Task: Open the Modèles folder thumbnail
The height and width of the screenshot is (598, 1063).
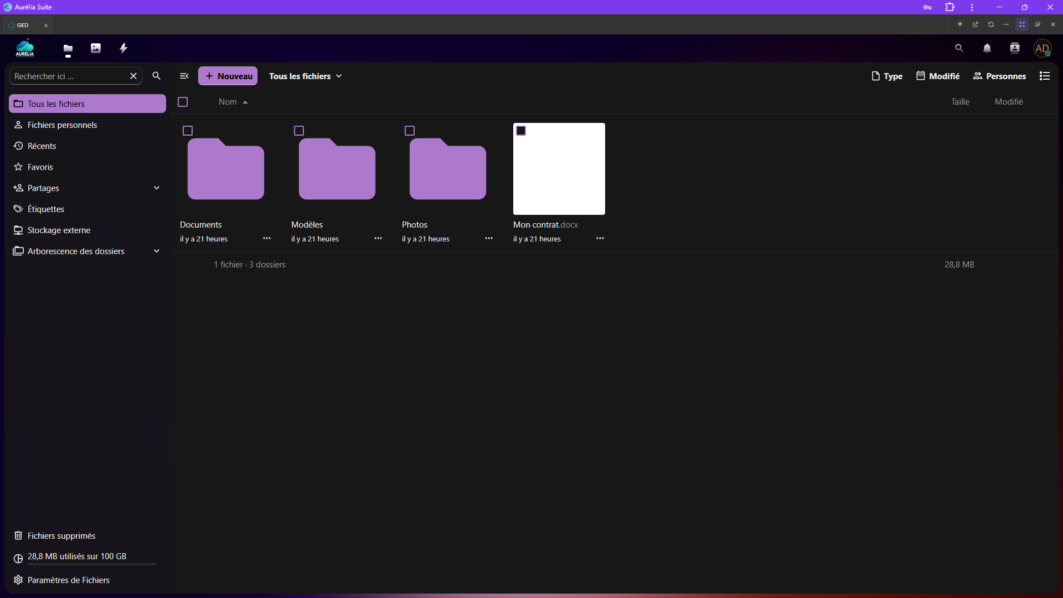Action: (x=337, y=169)
